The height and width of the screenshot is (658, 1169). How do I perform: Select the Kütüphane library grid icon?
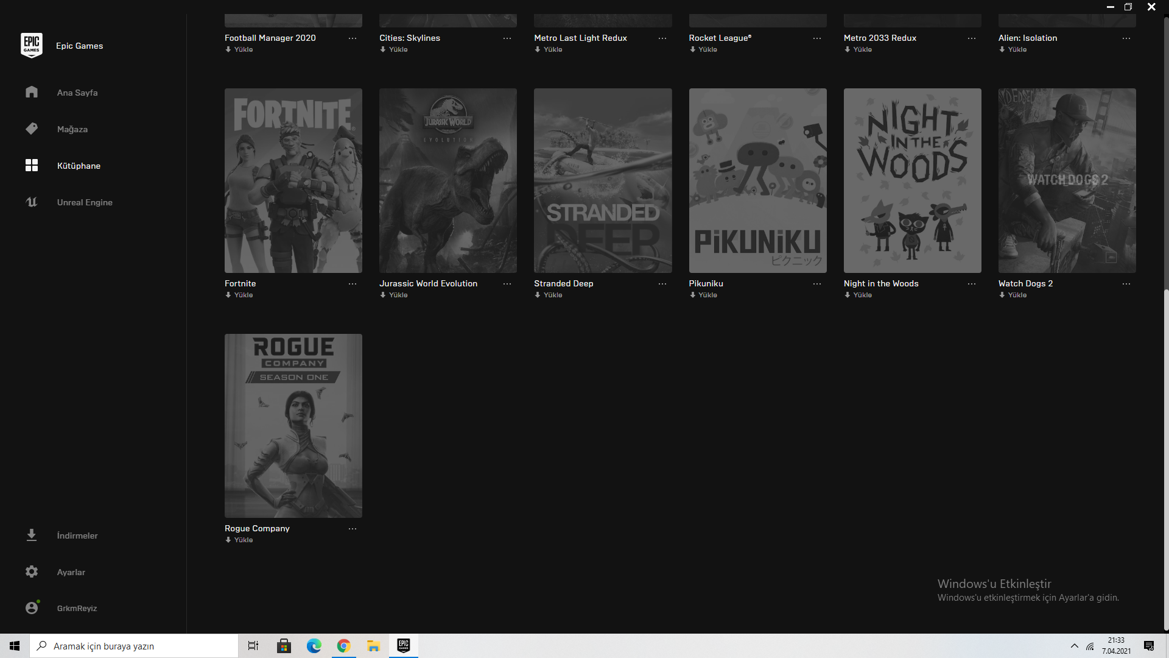pyautogui.click(x=32, y=165)
